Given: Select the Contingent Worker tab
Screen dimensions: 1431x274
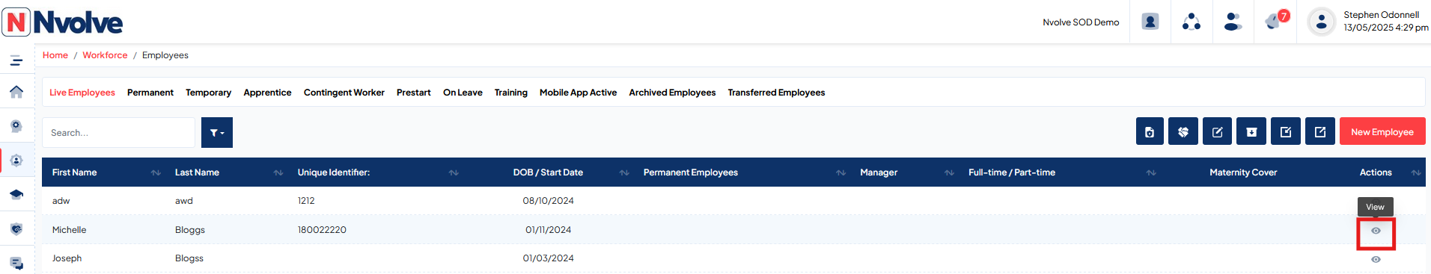Looking at the screenshot, I should [x=344, y=93].
